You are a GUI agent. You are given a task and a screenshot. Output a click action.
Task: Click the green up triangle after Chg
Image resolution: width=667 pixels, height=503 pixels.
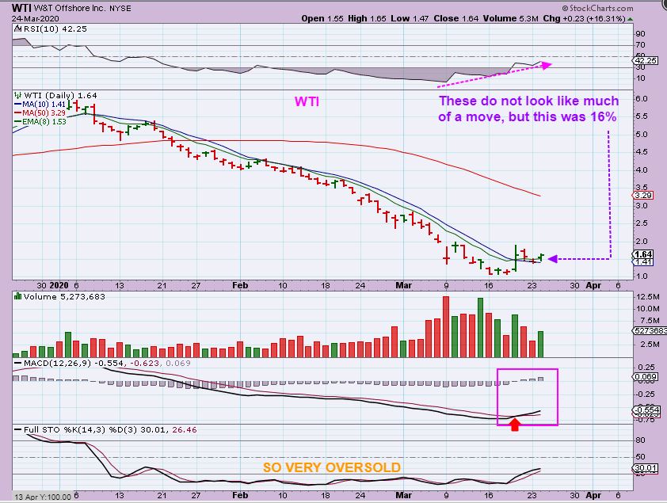coord(630,19)
